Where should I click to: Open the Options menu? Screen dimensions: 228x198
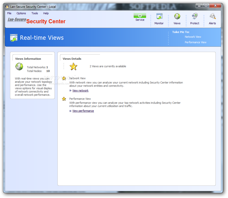[21, 13]
